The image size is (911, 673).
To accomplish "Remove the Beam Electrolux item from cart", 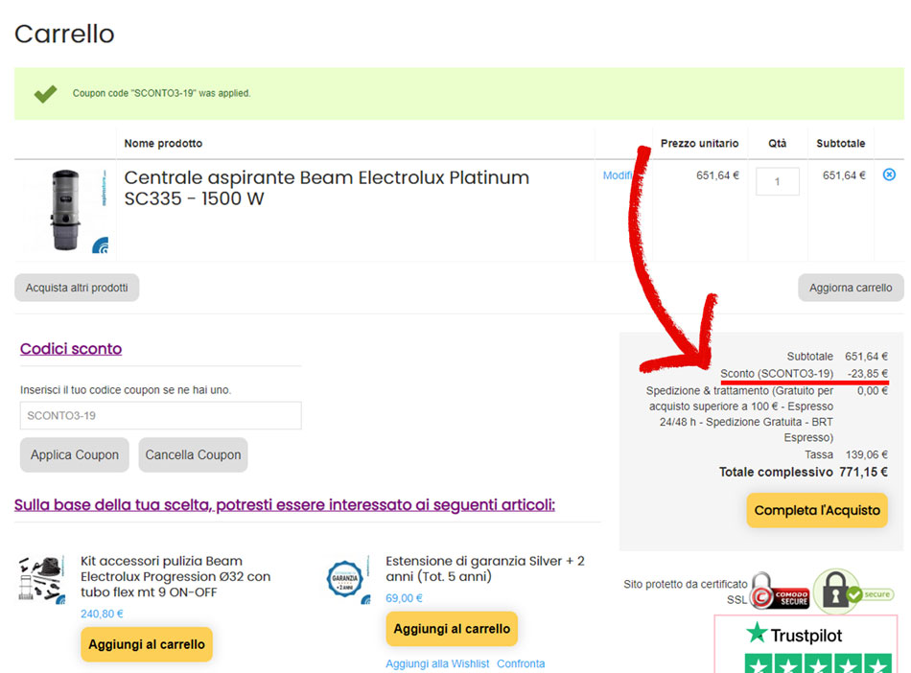I will coord(888,174).
